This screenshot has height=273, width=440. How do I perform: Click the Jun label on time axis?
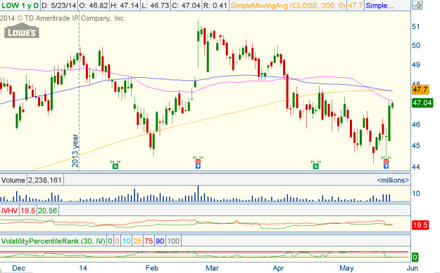click(x=413, y=268)
